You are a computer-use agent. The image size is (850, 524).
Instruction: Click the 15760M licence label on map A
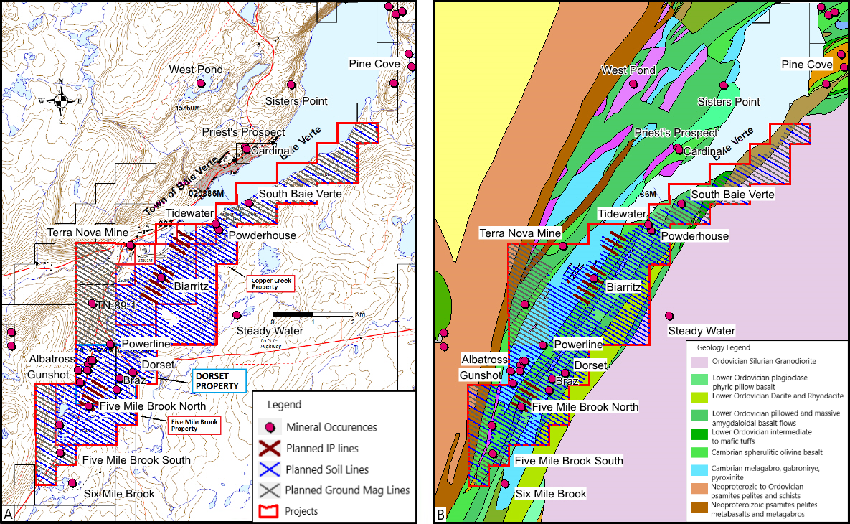(x=187, y=108)
